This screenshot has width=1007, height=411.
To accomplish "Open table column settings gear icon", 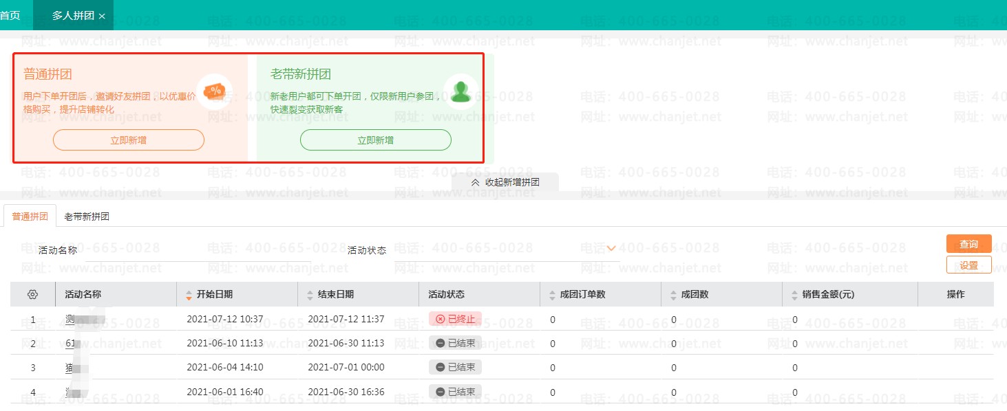I will point(32,294).
